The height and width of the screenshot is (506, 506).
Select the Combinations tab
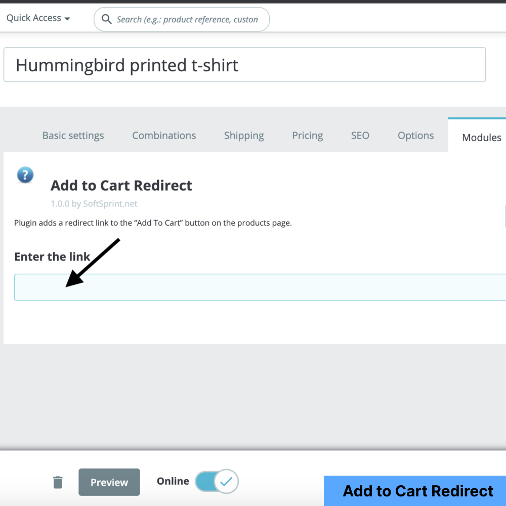point(164,135)
